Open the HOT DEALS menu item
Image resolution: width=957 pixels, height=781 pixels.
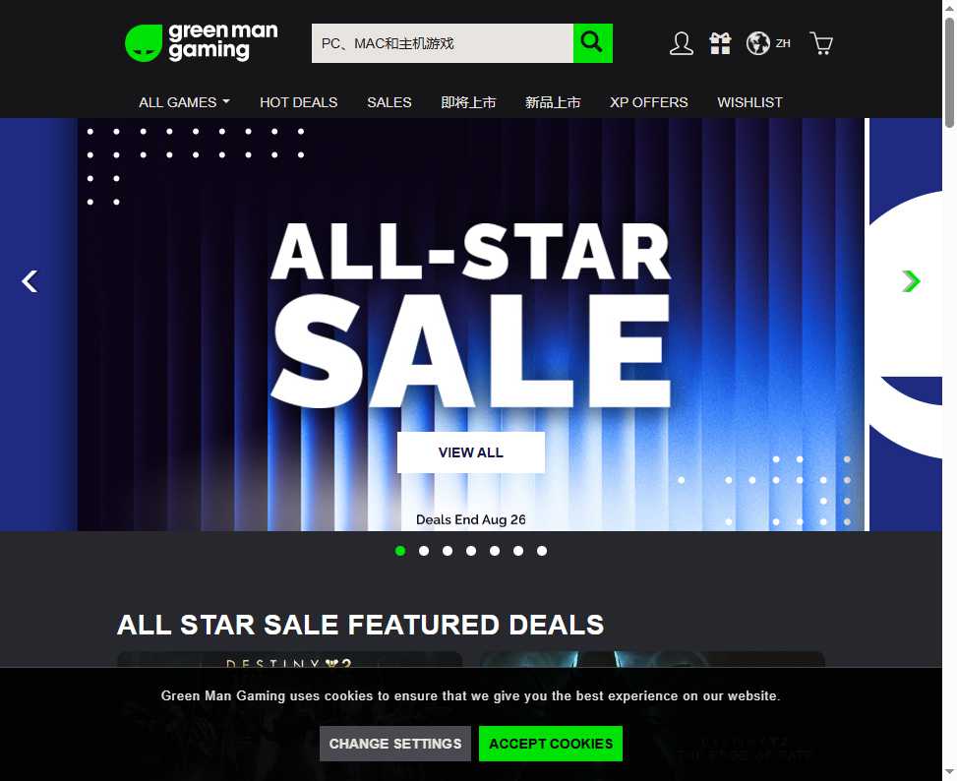[x=298, y=102]
